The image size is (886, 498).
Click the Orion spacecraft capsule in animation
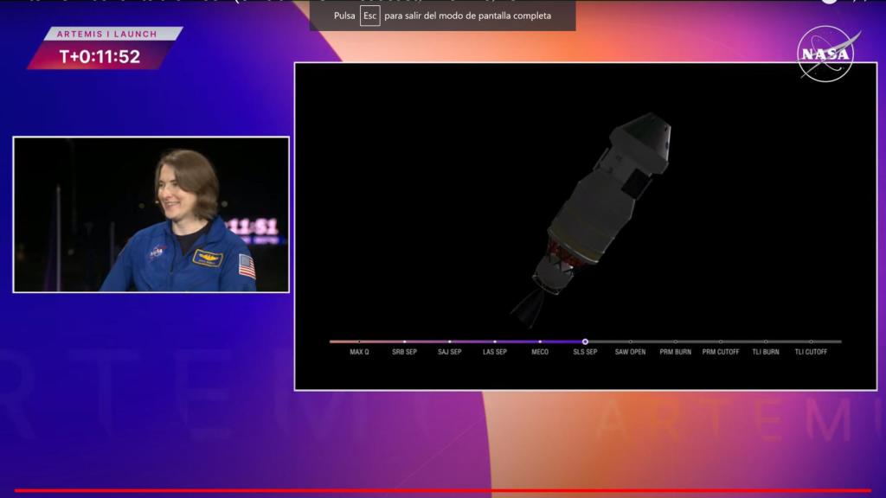tap(642, 140)
